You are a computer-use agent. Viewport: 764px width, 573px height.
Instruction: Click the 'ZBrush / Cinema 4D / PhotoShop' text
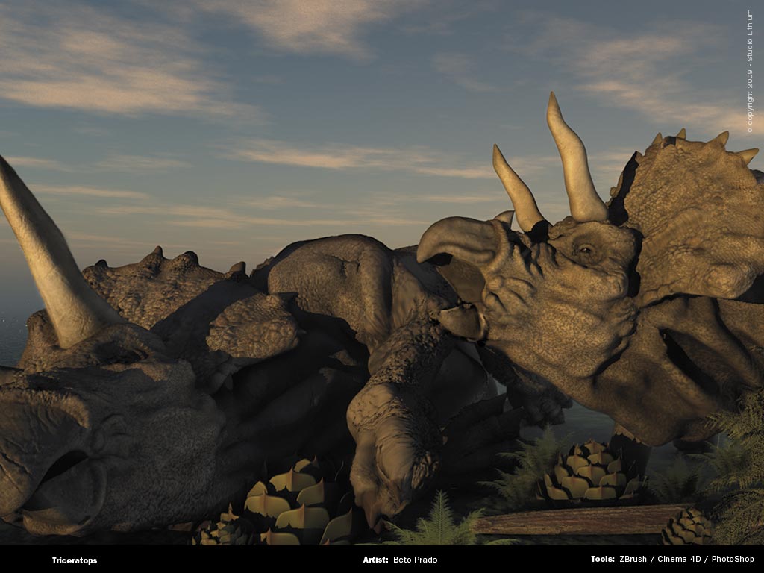point(686,560)
